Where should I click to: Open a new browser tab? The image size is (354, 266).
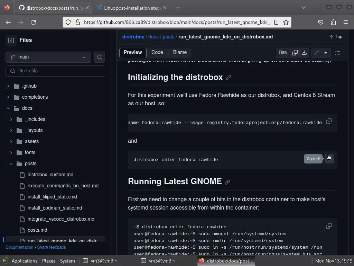[178, 8]
